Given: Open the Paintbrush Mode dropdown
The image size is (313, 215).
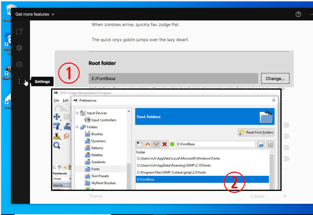Looking at the screenshot, I should [62, 179].
